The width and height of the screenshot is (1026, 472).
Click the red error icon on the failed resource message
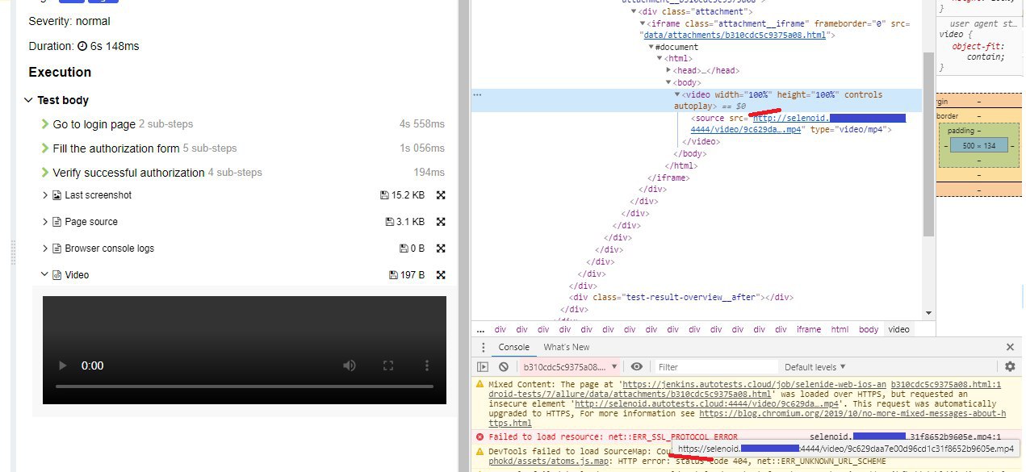click(479, 436)
